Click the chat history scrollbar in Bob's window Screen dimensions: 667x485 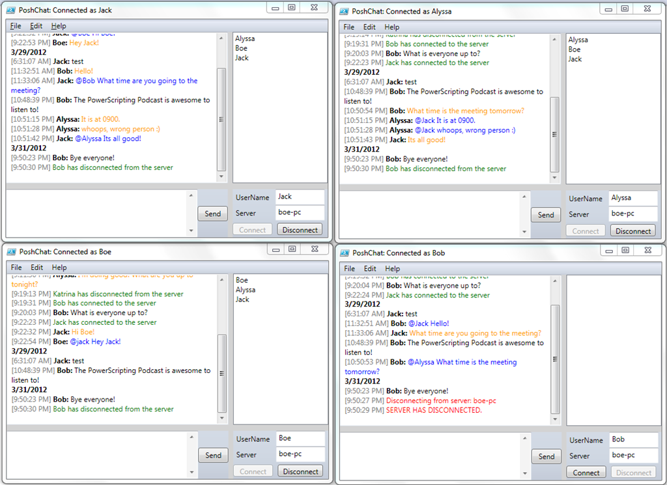pyautogui.click(x=555, y=358)
